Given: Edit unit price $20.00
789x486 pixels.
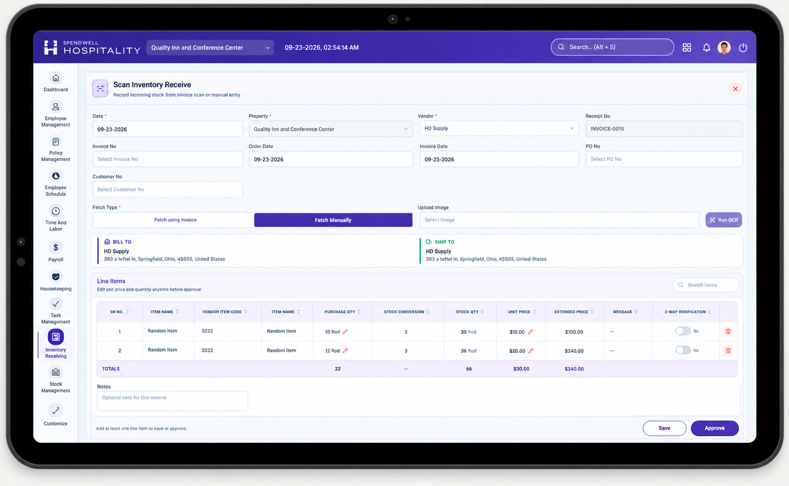Looking at the screenshot, I should [x=531, y=351].
